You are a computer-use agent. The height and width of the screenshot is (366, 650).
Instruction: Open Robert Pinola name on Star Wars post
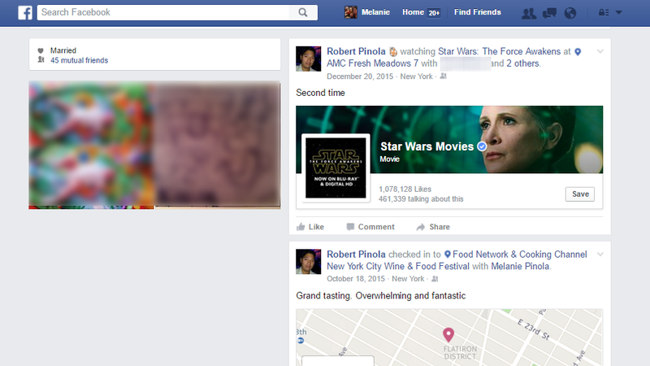(x=356, y=51)
